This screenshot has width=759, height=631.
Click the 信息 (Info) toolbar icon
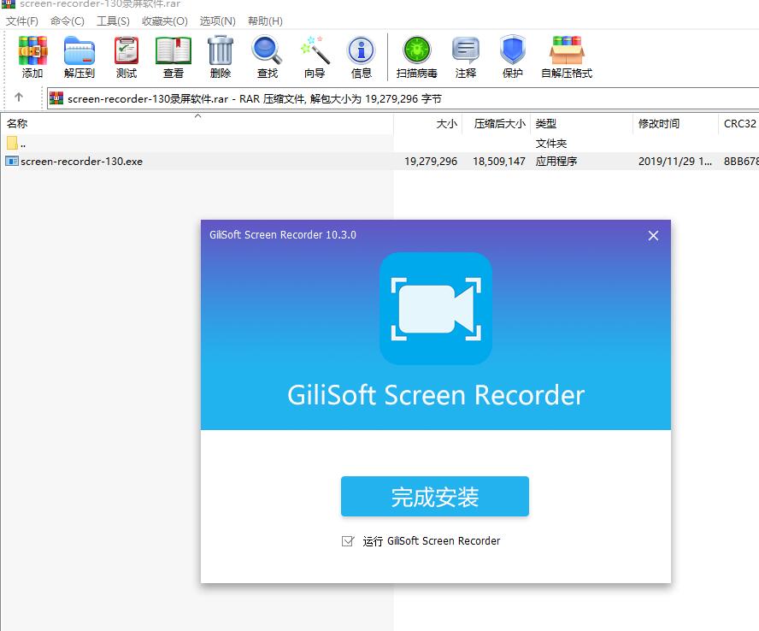pyautogui.click(x=361, y=50)
